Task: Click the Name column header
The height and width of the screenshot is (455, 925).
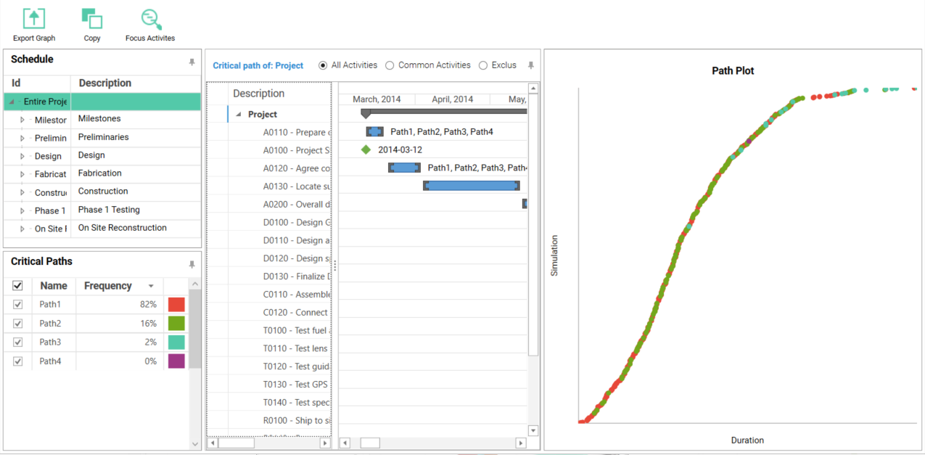Action: pos(54,286)
